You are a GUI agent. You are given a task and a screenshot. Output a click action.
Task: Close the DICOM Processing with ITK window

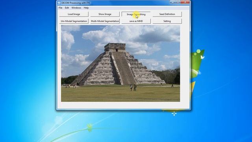point(185,2)
